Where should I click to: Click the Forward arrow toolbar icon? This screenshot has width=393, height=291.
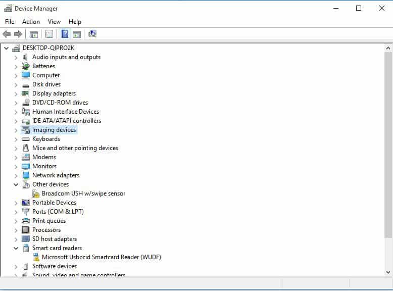[18, 34]
